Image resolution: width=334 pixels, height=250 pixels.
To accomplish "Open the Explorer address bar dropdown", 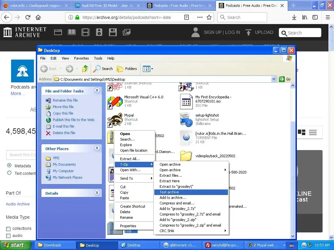I will (x=274, y=79).
